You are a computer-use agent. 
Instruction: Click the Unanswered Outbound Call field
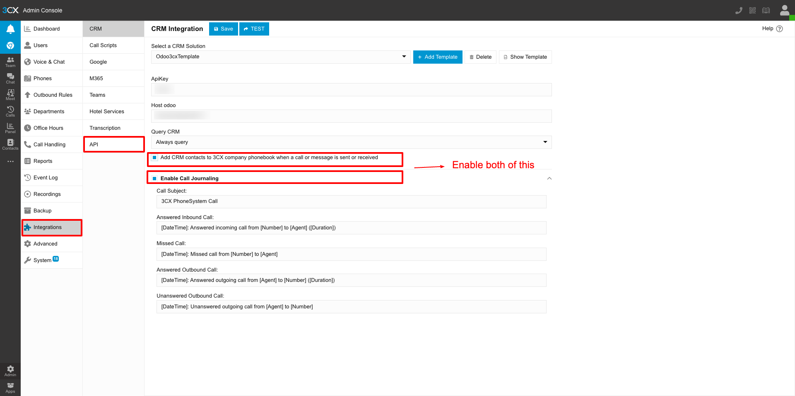pos(352,307)
